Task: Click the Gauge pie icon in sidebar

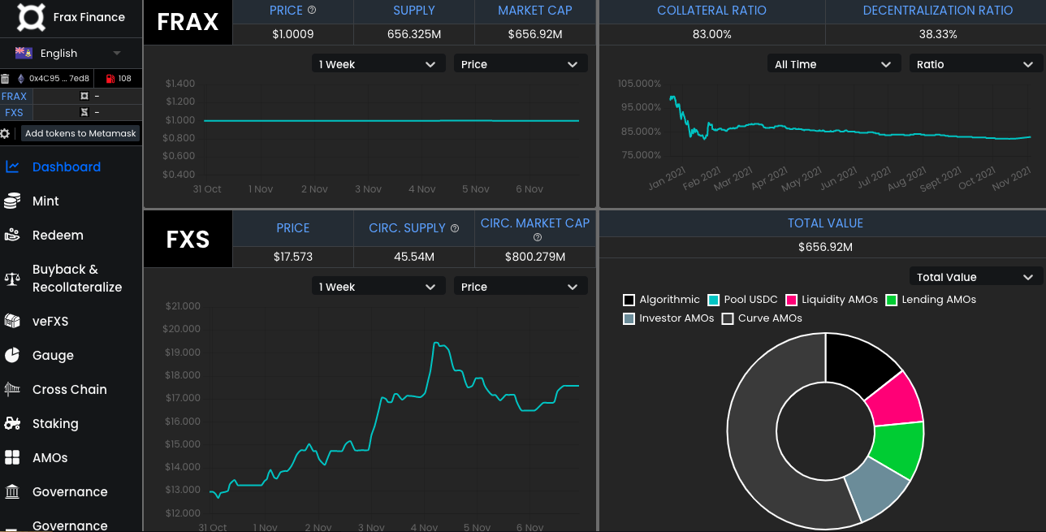Action: pos(12,355)
